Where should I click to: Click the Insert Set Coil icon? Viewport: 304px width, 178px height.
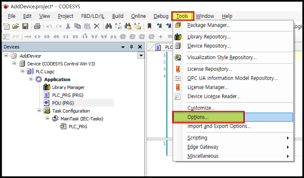point(47,36)
